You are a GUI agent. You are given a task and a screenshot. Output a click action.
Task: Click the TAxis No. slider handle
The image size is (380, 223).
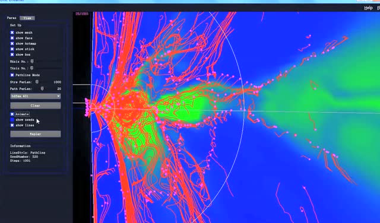tap(31, 68)
